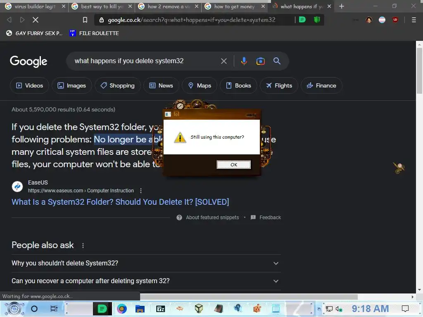Open the Start menu orb
Screen dimensions: 423x317
(14, 309)
